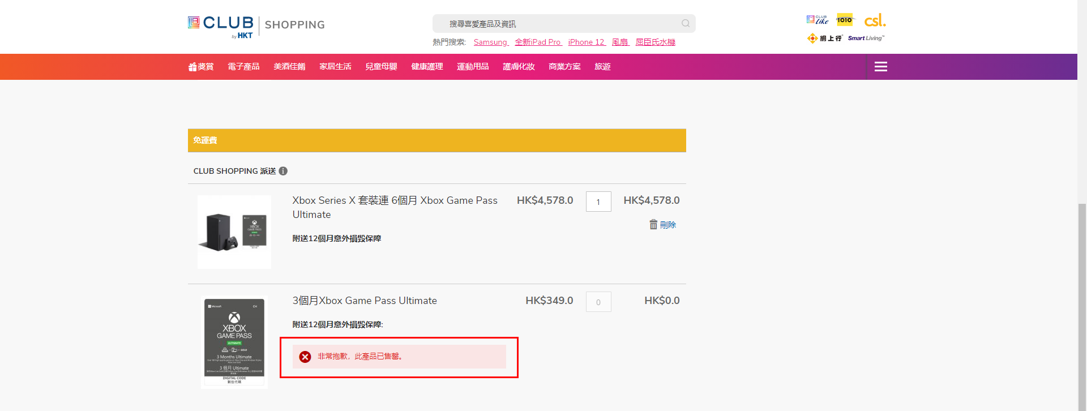Open the hamburger menu icon
The width and height of the screenshot is (1087, 411).
(x=880, y=67)
